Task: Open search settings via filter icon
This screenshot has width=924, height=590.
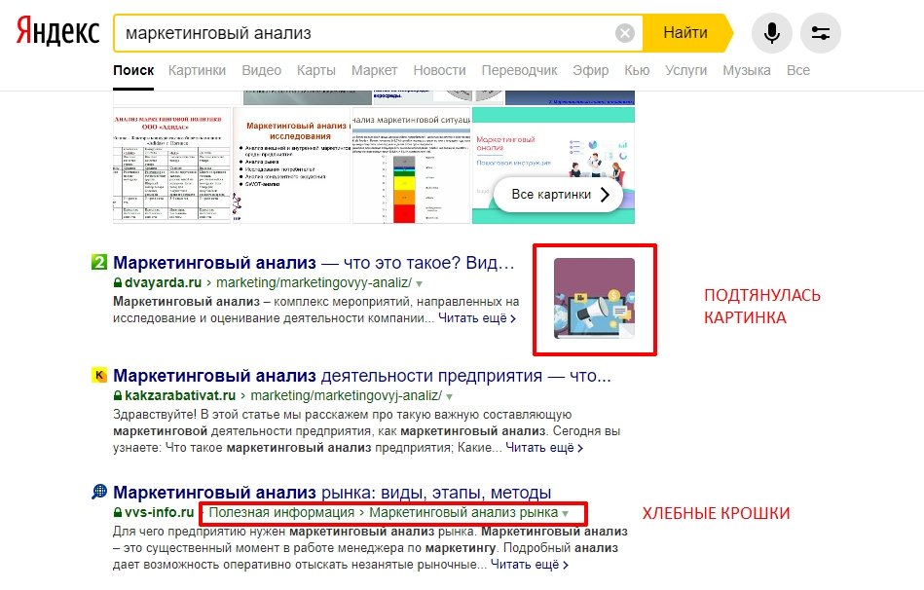Action: 821,32
